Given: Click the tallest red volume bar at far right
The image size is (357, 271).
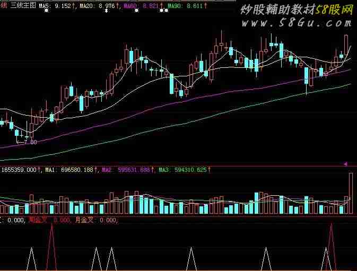Looking at the screenshot, I should [350, 194].
